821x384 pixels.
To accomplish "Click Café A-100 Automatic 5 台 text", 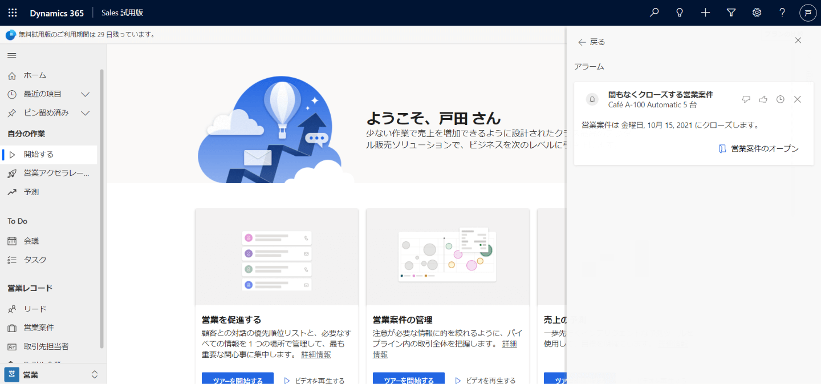I will [652, 105].
